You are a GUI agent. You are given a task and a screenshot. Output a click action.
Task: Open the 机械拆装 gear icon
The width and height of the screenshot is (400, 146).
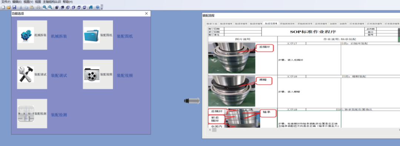pos(26,35)
